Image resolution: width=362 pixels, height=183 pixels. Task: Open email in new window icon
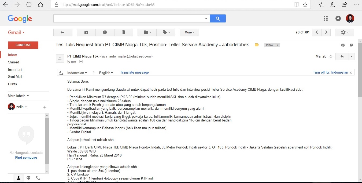[351, 45]
